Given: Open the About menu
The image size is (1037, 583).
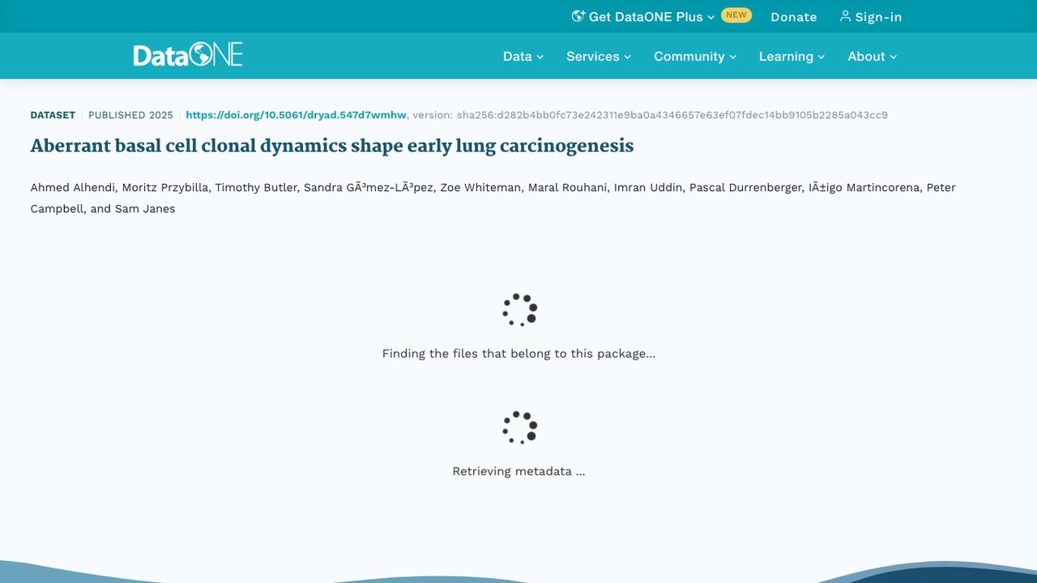Looking at the screenshot, I should (x=873, y=56).
